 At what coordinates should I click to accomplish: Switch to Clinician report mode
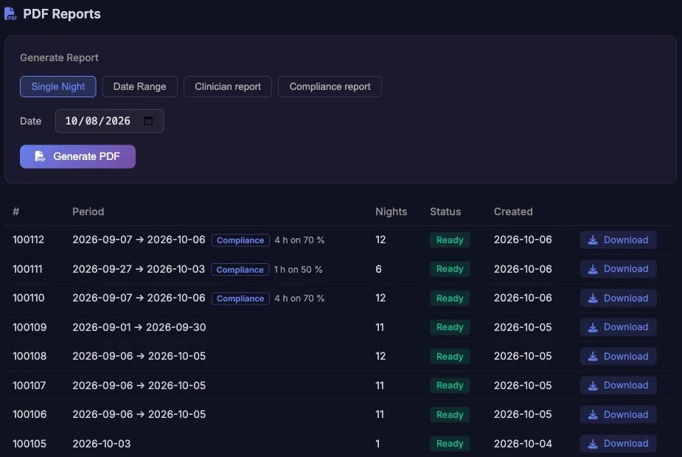point(228,86)
